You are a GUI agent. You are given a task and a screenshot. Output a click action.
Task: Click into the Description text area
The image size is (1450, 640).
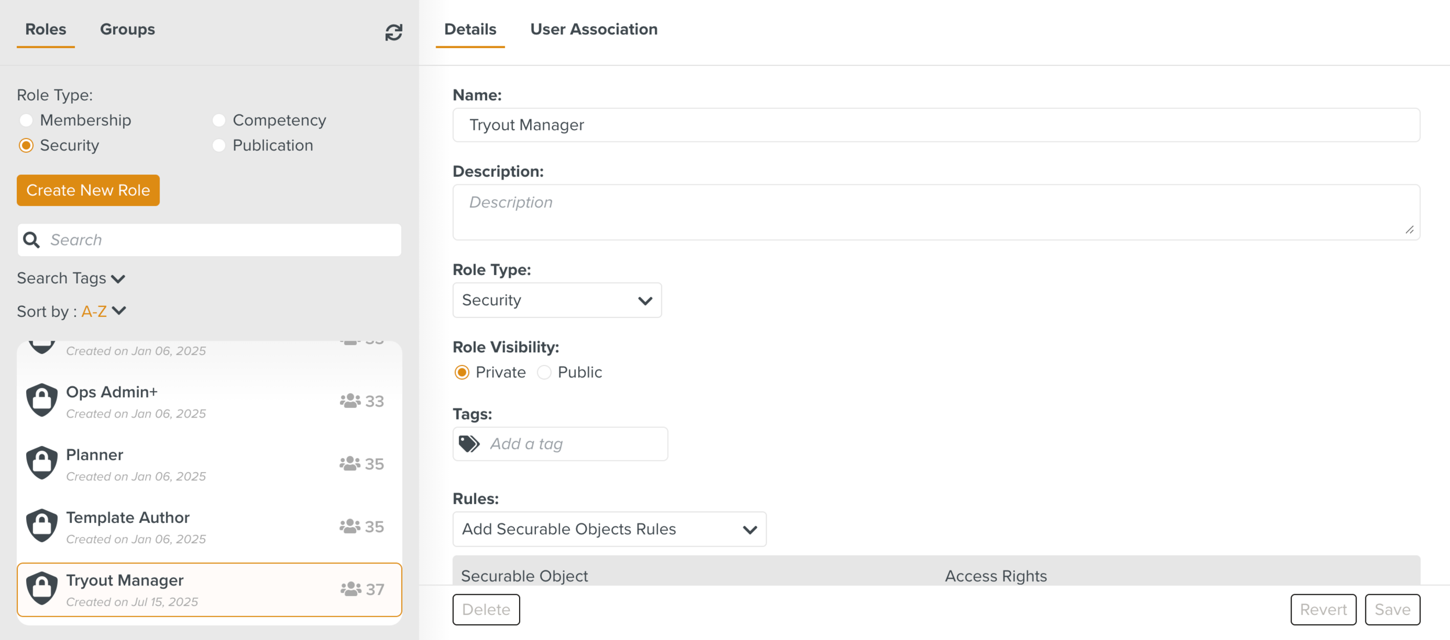click(x=935, y=212)
